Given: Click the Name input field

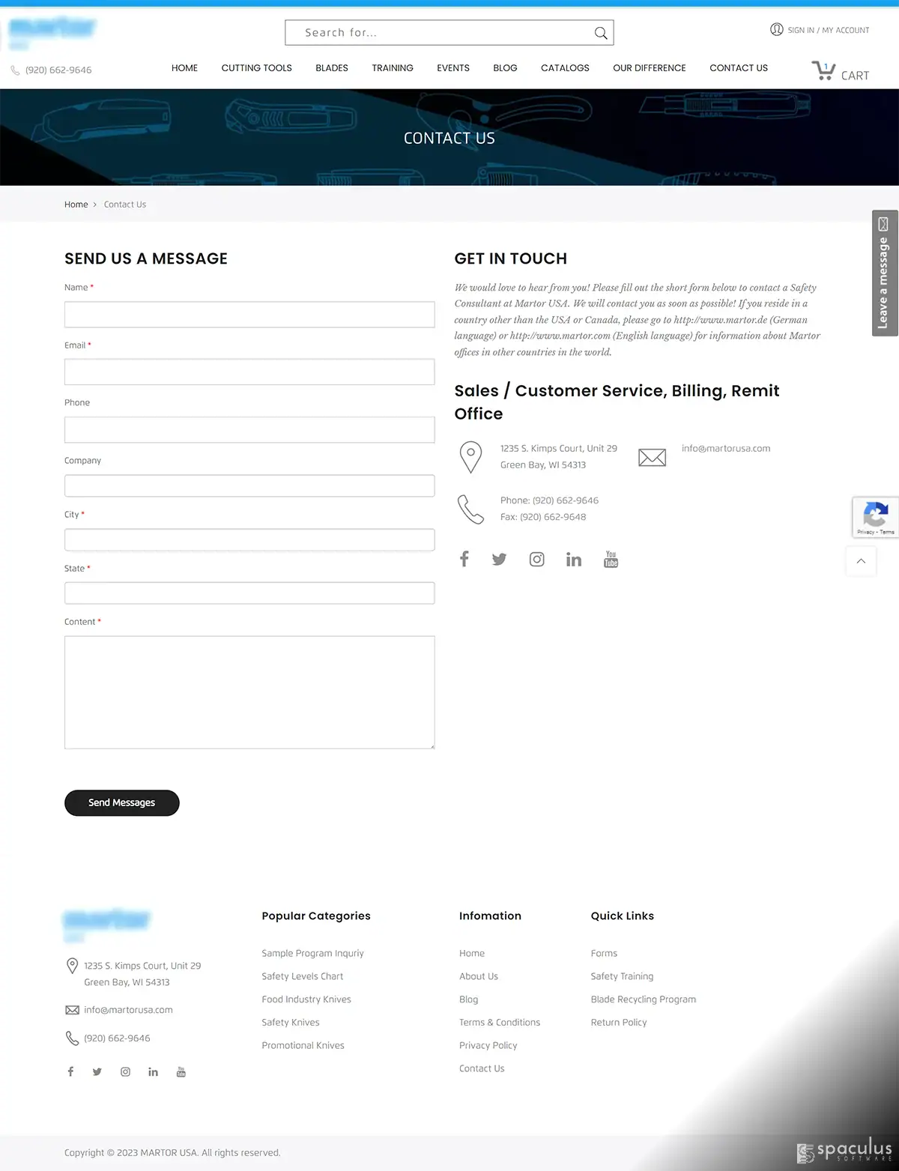Looking at the screenshot, I should coord(249,315).
